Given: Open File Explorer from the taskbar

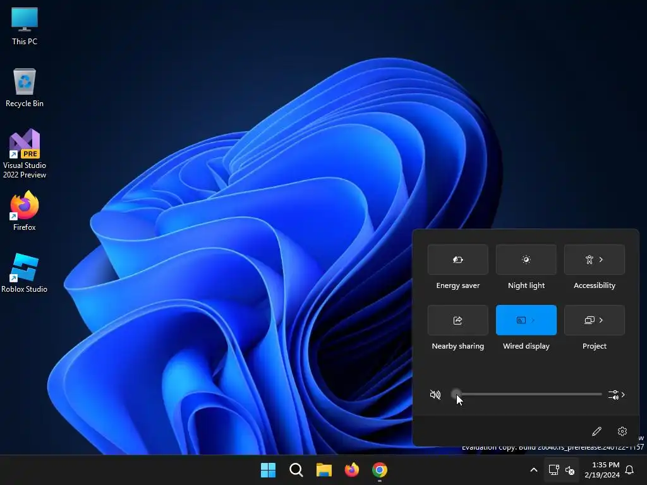Looking at the screenshot, I should click(324, 470).
